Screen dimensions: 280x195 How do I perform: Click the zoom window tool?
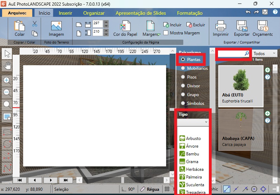click(7, 117)
